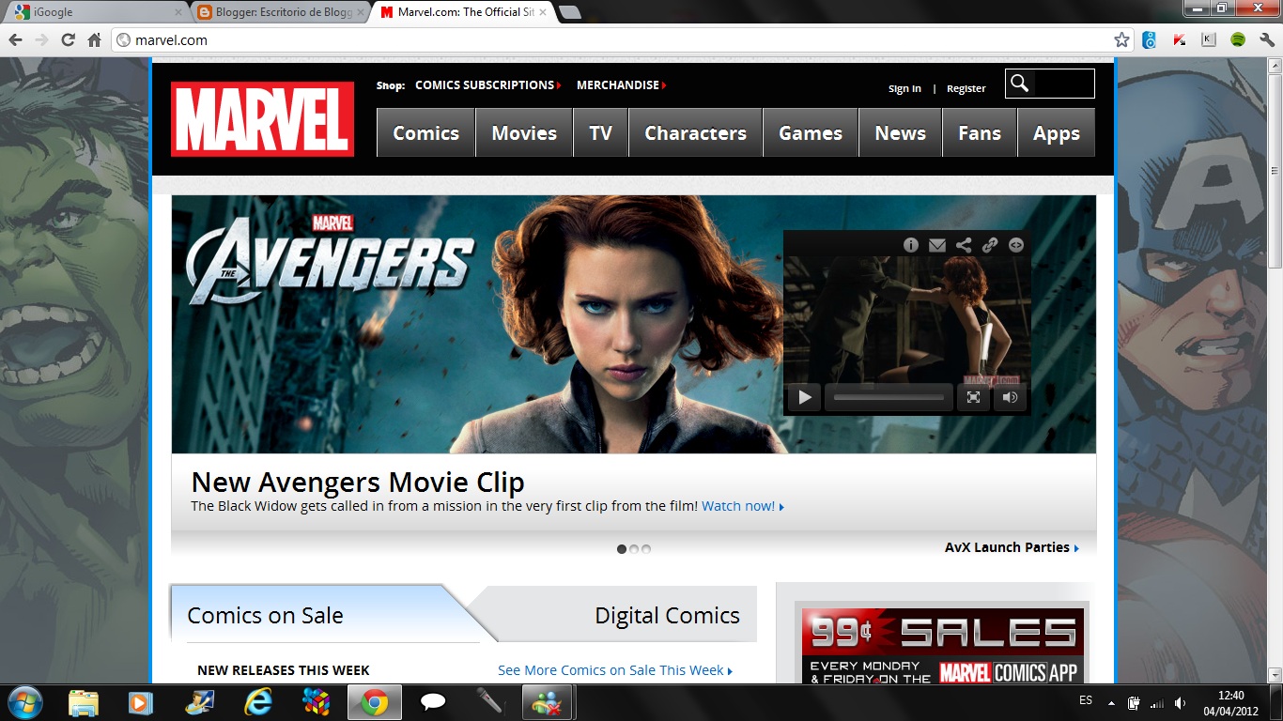
Task: Open the Characters navigation menu
Action: pos(695,132)
